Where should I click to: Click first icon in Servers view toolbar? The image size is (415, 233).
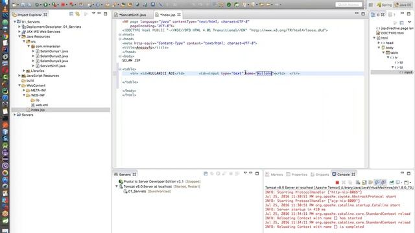(x=206, y=173)
